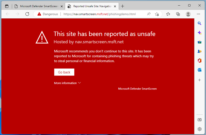Viewport: 206px width, 135px height.
Task: Go forward with browser forward arrow
Action: click(17, 14)
